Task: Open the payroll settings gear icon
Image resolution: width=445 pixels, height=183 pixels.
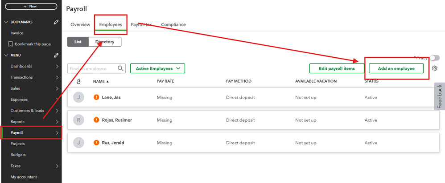Action: pos(435,68)
